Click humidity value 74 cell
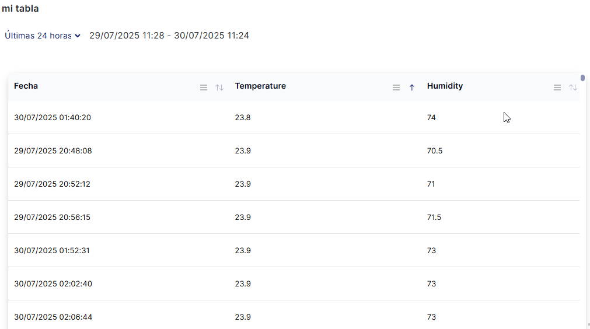The image size is (590, 329). [x=431, y=117]
